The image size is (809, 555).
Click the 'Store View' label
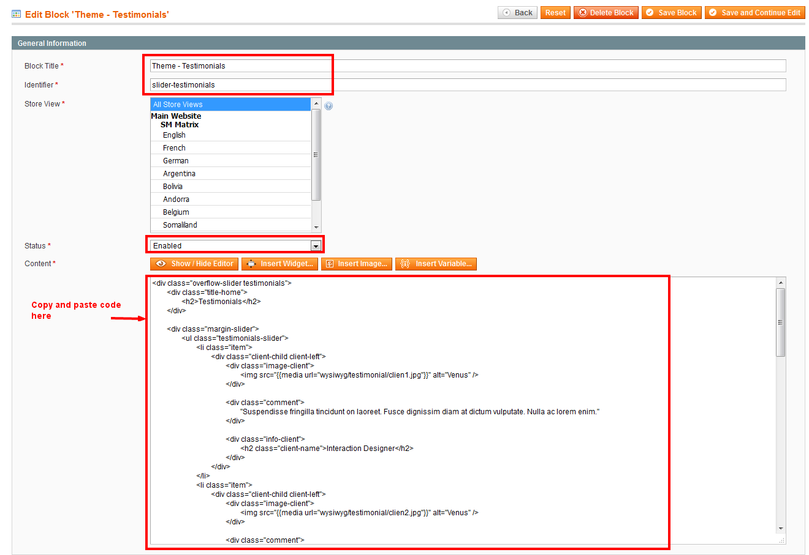(x=42, y=104)
